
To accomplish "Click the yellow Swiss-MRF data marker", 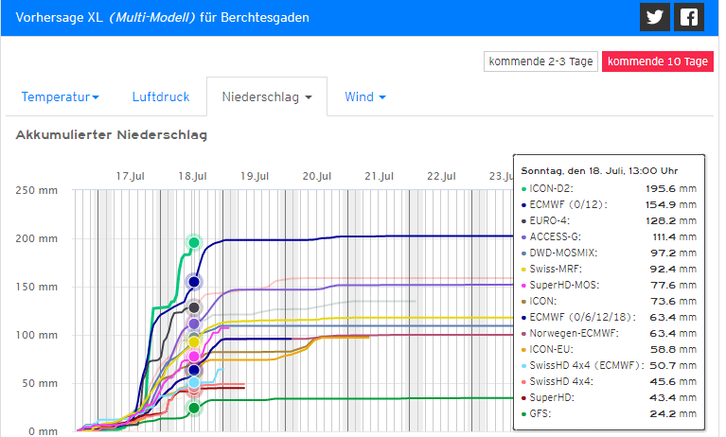I will pyautogui.click(x=194, y=342).
